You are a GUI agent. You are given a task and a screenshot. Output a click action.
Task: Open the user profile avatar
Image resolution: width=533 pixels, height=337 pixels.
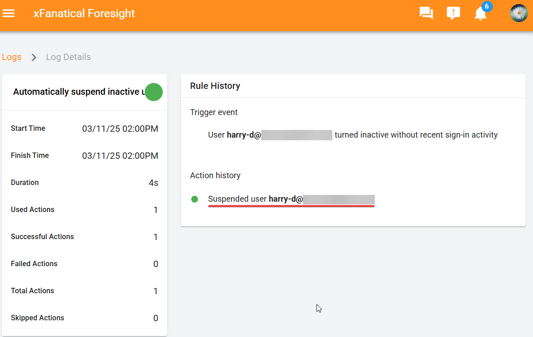pos(519,13)
